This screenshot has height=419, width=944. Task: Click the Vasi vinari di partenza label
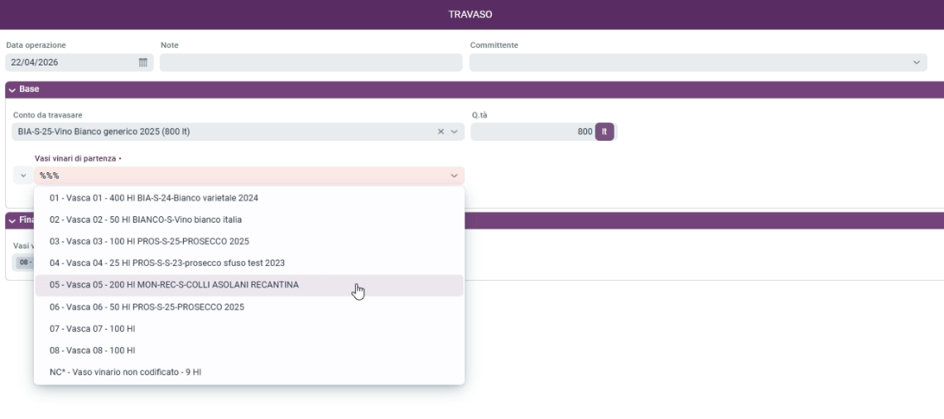point(75,159)
